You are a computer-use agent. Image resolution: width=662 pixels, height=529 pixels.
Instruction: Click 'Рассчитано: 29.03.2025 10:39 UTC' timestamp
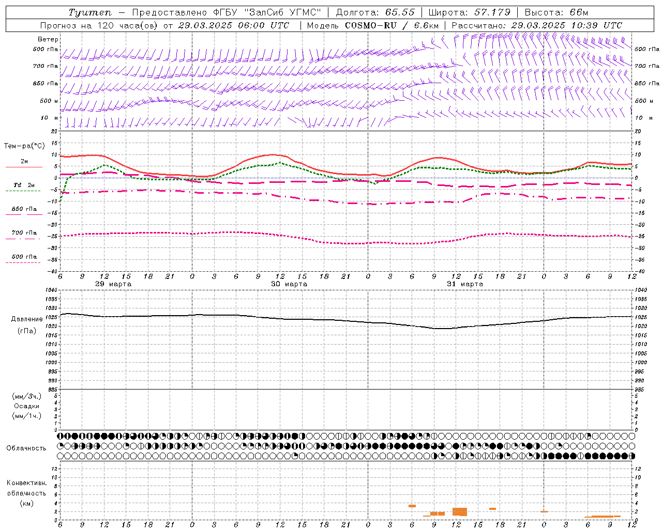(x=537, y=25)
